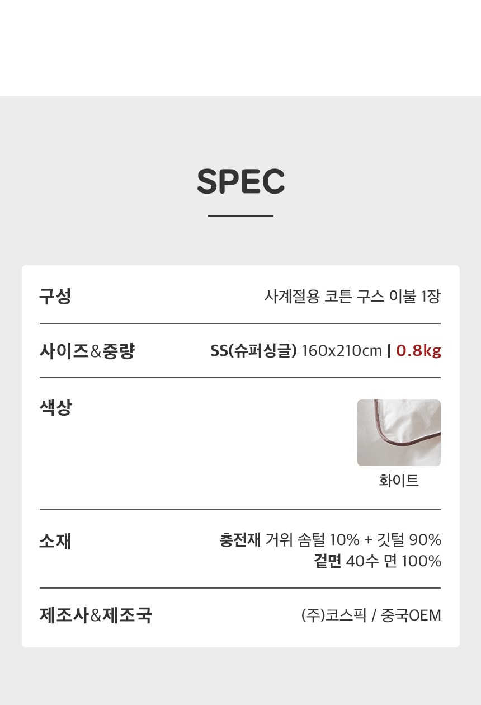481x705 pixels.
Task: Click the 소재 row label
Action: (x=55, y=542)
